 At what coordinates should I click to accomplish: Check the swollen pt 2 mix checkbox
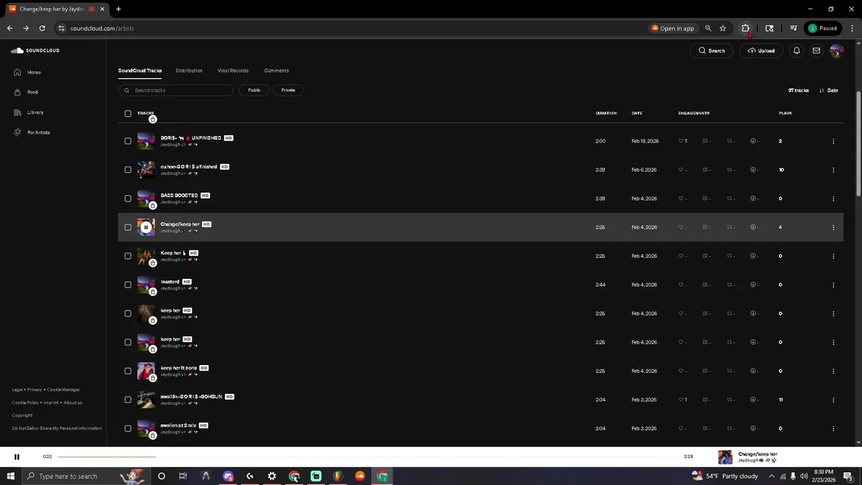click(x=128, y=428)
